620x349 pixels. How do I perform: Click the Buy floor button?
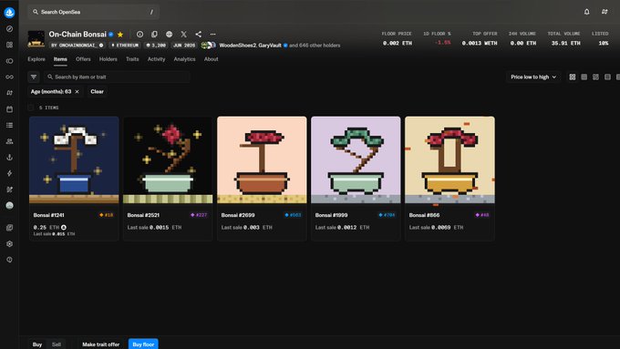tap(143, 344)
